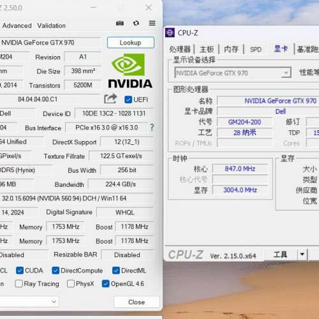Click the 122.5 GTexel/s texture fillrate value
The image size is (319, 319).
pos(121,156)
